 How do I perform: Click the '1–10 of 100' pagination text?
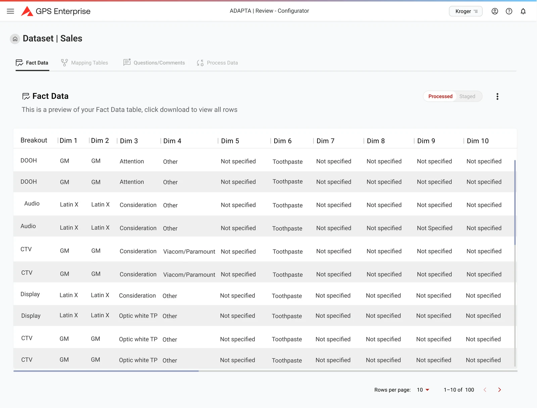click(x=459, y=390)
